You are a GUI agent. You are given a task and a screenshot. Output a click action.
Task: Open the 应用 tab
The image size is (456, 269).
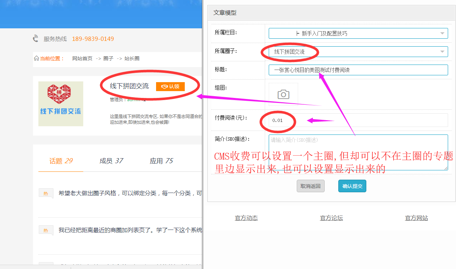(x=161, y=161)
